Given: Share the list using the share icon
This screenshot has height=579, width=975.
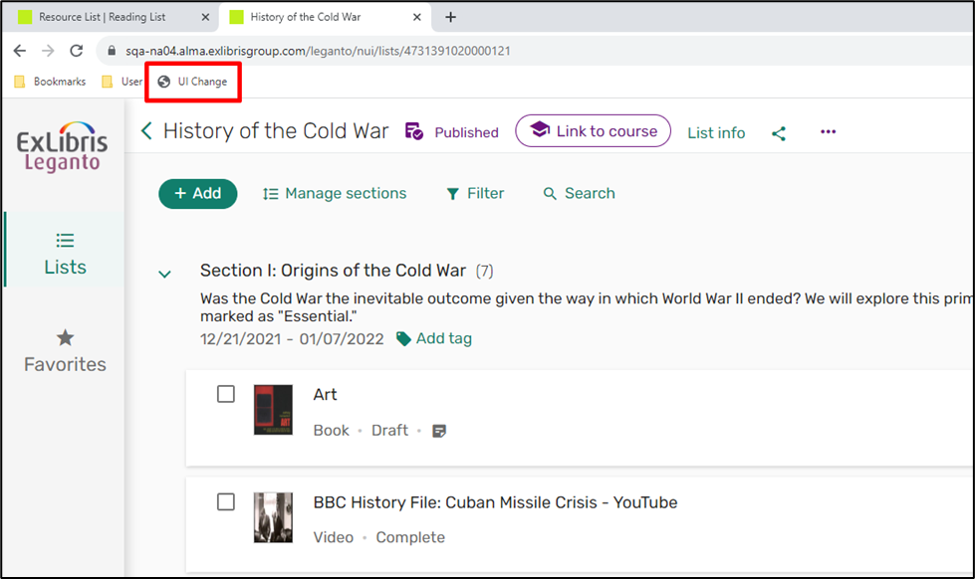Looking at the screenshot, I should [779, 133].
